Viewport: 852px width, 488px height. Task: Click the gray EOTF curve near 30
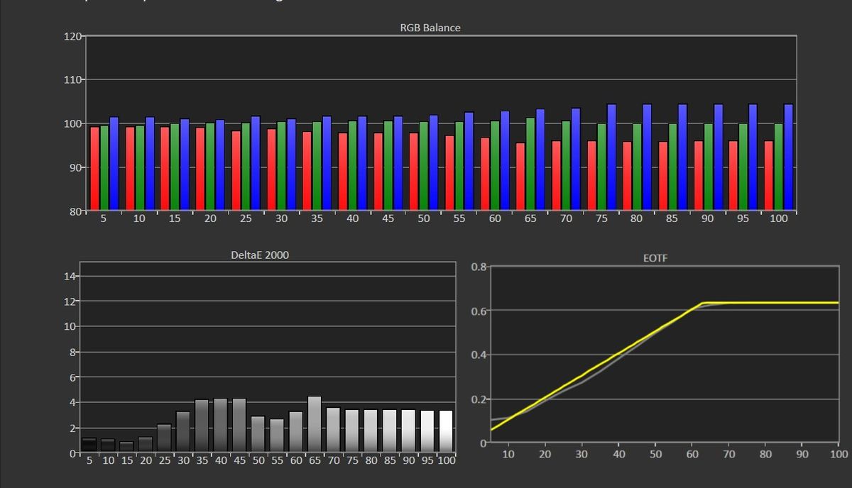[x=582, y=382]
